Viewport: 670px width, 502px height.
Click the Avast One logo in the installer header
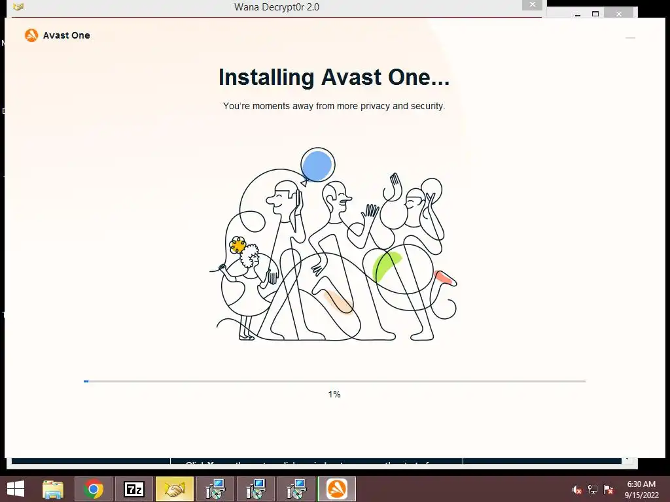pos(58,35)
